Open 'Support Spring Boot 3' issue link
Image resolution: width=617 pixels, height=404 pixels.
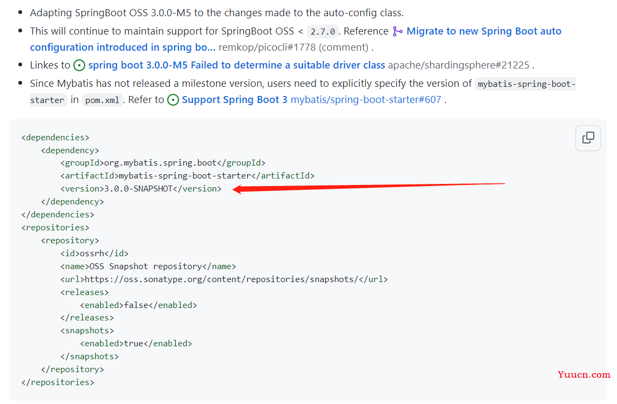pyautogui.click(x=235, y=100)
